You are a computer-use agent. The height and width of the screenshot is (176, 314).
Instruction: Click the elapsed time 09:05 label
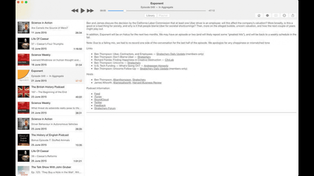(103, 10)
